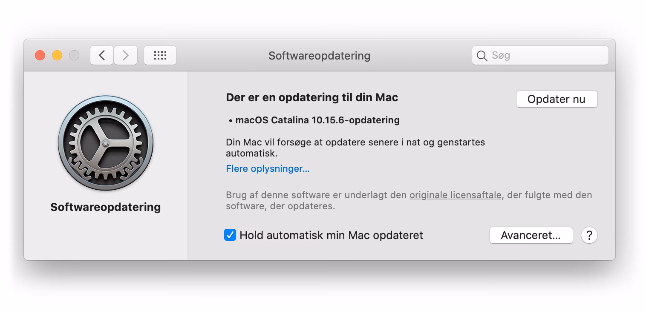Go back using the left arrow

102,55
